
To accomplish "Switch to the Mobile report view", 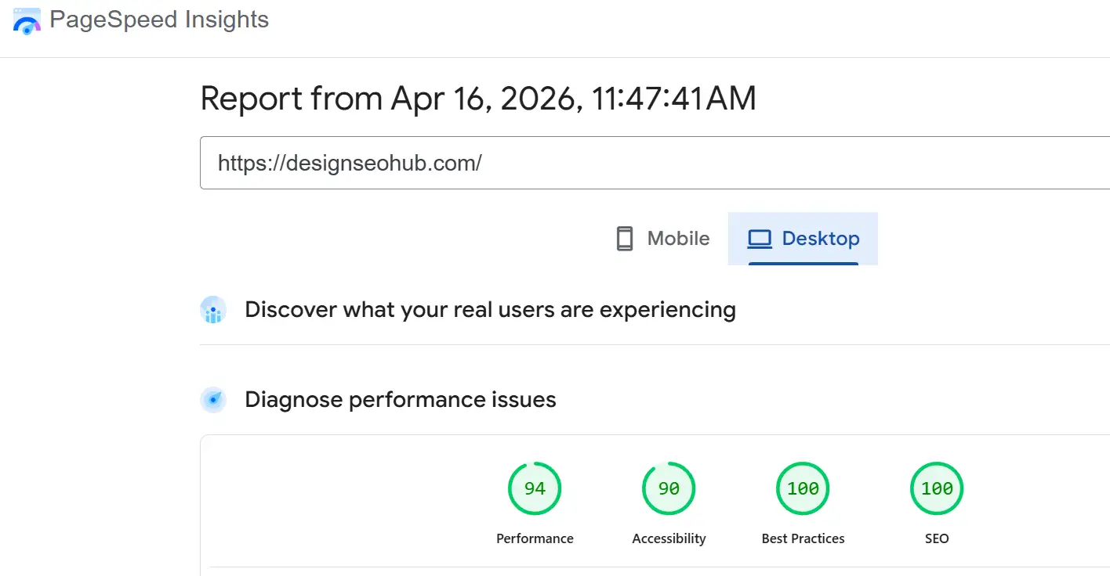I will click(662, 238).
